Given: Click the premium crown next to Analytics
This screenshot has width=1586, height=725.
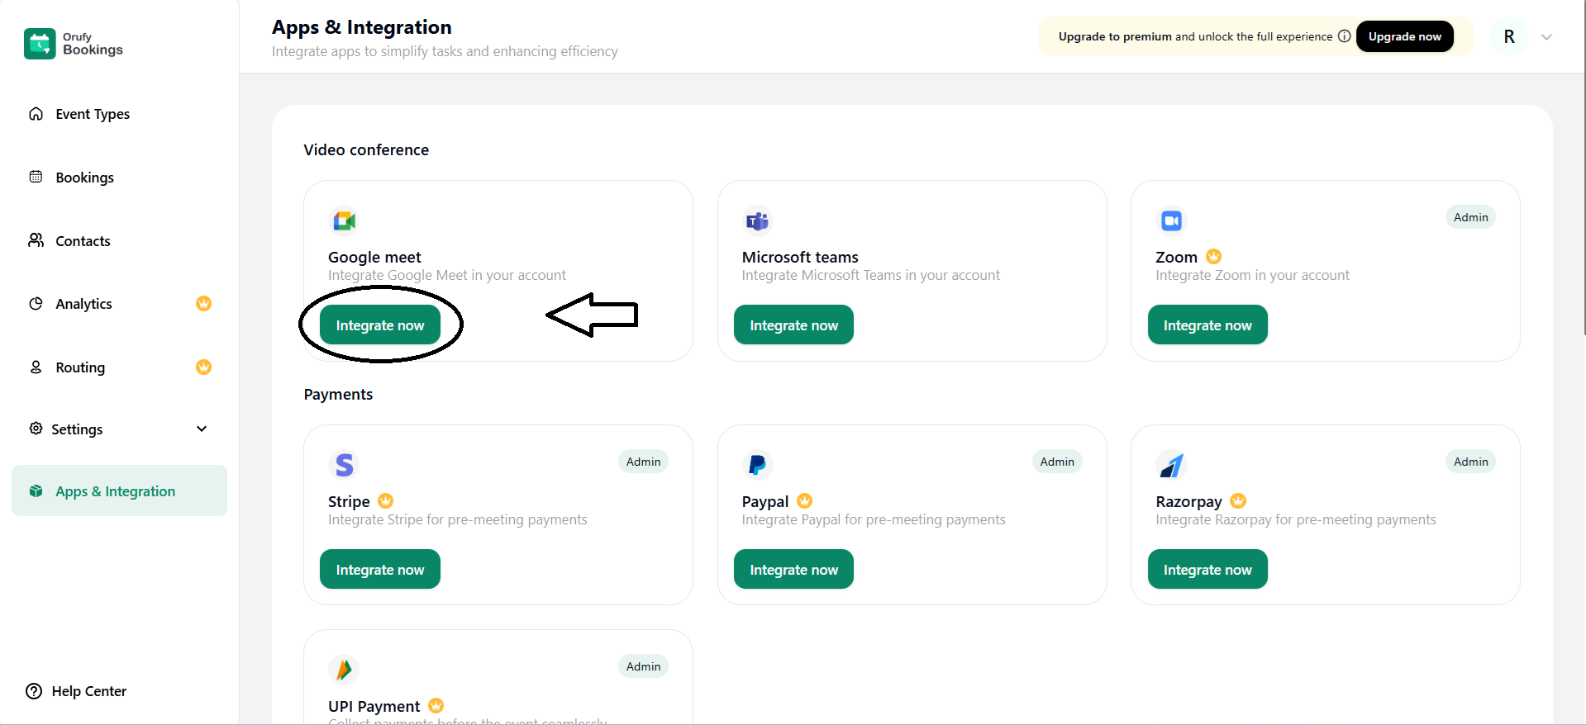Looking at the screenshot, I should pos(203,304).
